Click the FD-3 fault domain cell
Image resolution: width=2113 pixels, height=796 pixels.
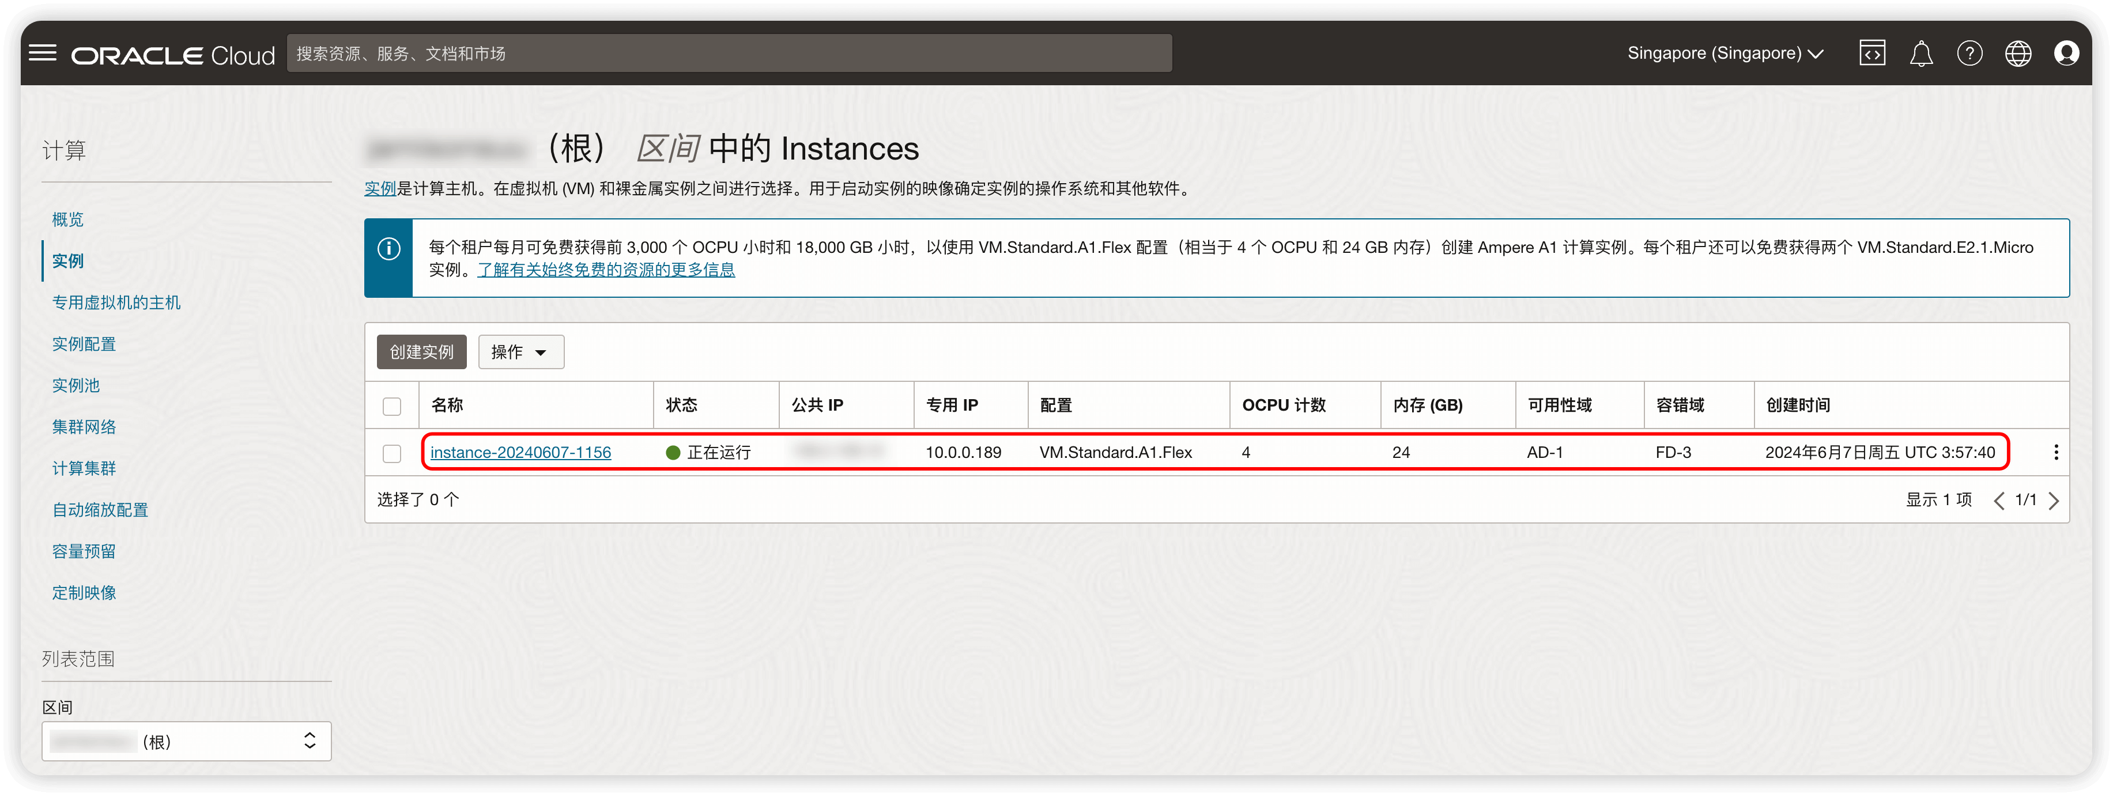tap(1673, 453)
